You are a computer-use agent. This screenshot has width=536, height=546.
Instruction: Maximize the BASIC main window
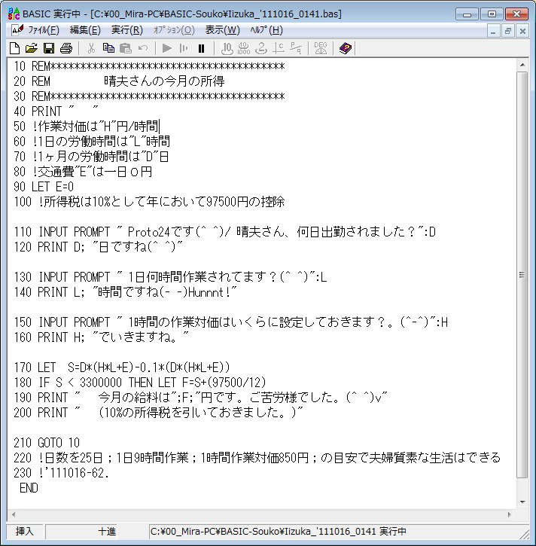492,14
